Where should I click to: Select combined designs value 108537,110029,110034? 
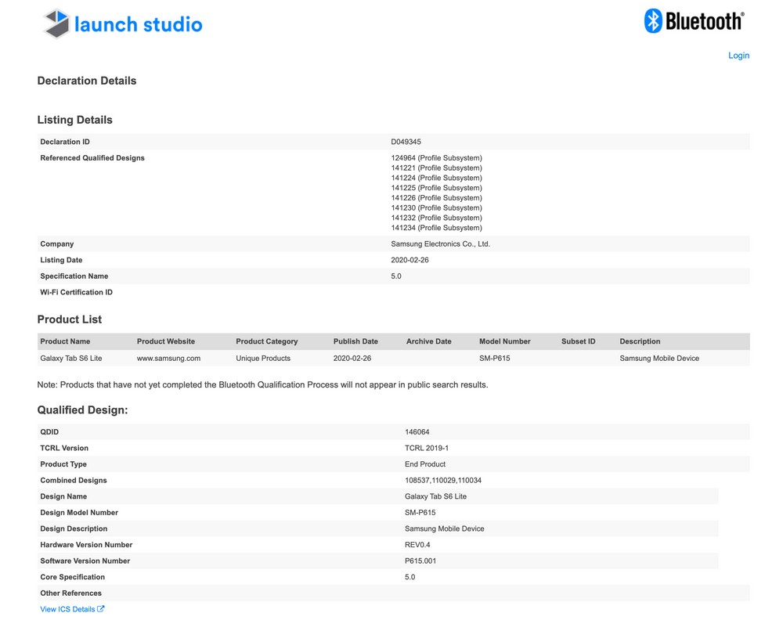pos(443,480)
